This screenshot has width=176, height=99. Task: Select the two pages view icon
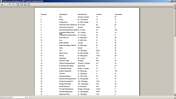tap(29, 4)
